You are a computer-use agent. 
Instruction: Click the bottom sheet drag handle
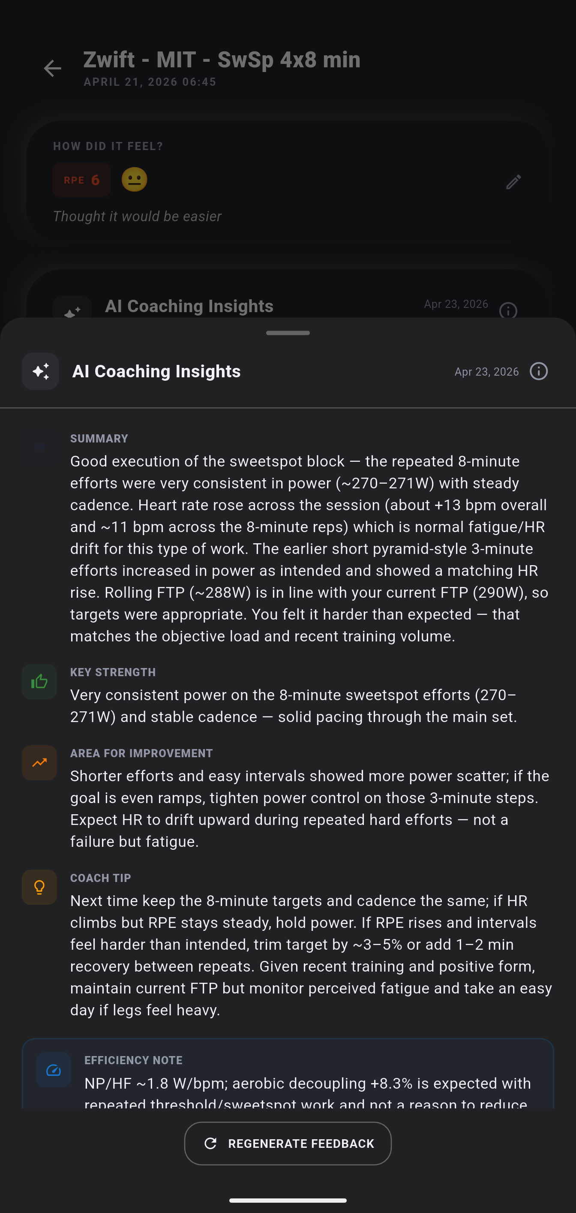tap(288, 333)
